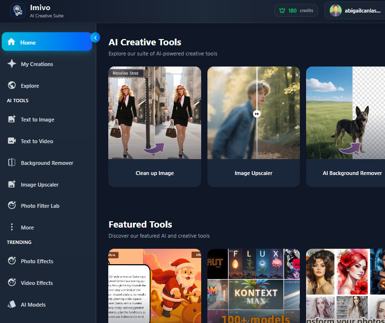Open the abigailcanlas account dropdown
This screenshot has width=385, height=323.
(354, 10)
